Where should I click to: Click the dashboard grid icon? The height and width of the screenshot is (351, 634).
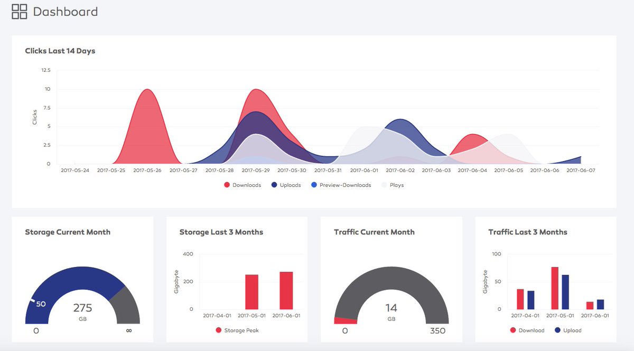(18, 11)
